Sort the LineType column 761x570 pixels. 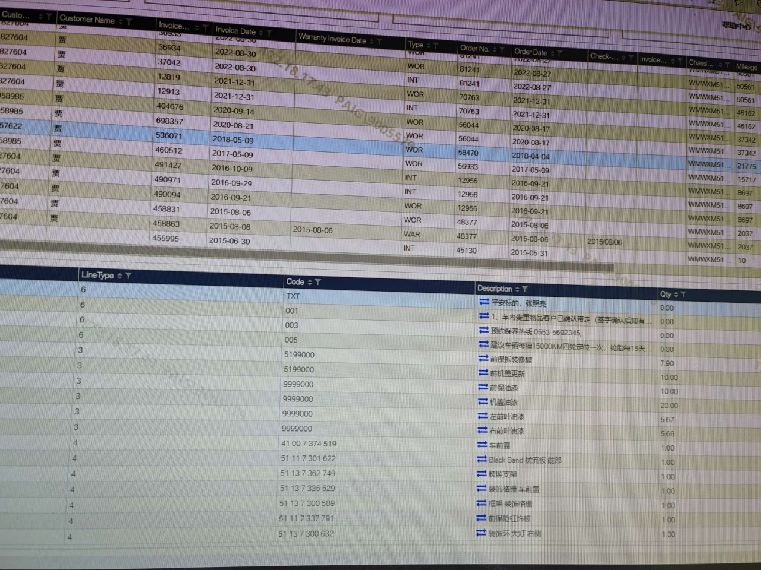click(x=120, y=275)
